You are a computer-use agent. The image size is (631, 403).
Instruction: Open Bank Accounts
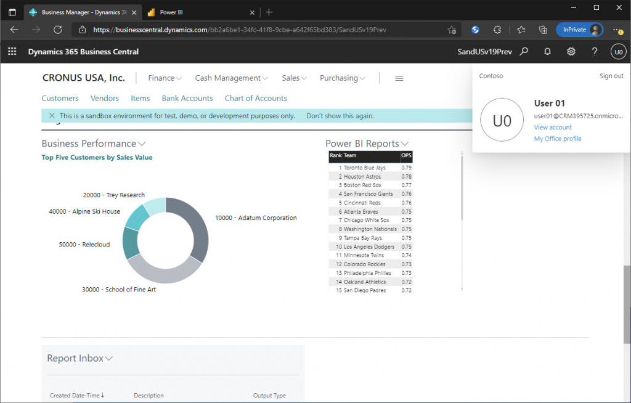point(187,98)
